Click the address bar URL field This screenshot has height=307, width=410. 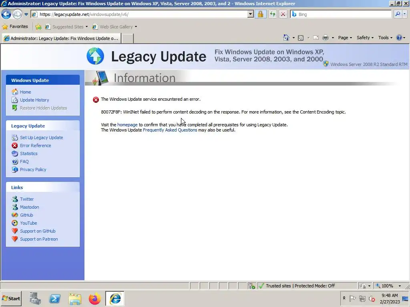coord(143,14)
